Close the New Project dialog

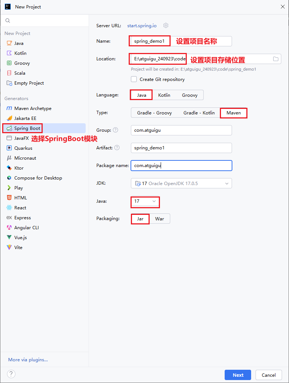pyautogui.click(x=283, y=7)
